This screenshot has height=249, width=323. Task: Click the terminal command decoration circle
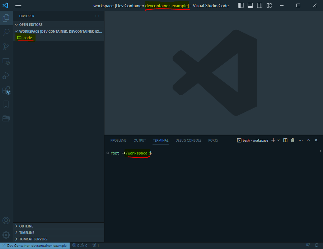[108, 153]
